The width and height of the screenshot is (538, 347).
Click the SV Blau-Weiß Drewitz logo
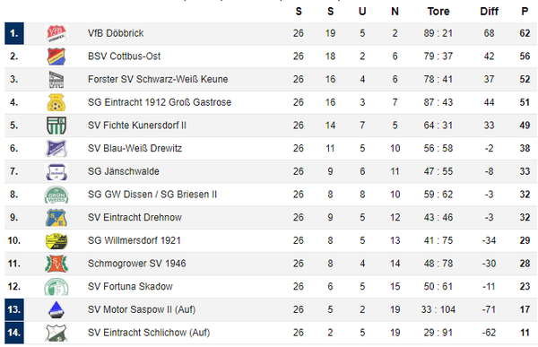[x=56, y=148]
